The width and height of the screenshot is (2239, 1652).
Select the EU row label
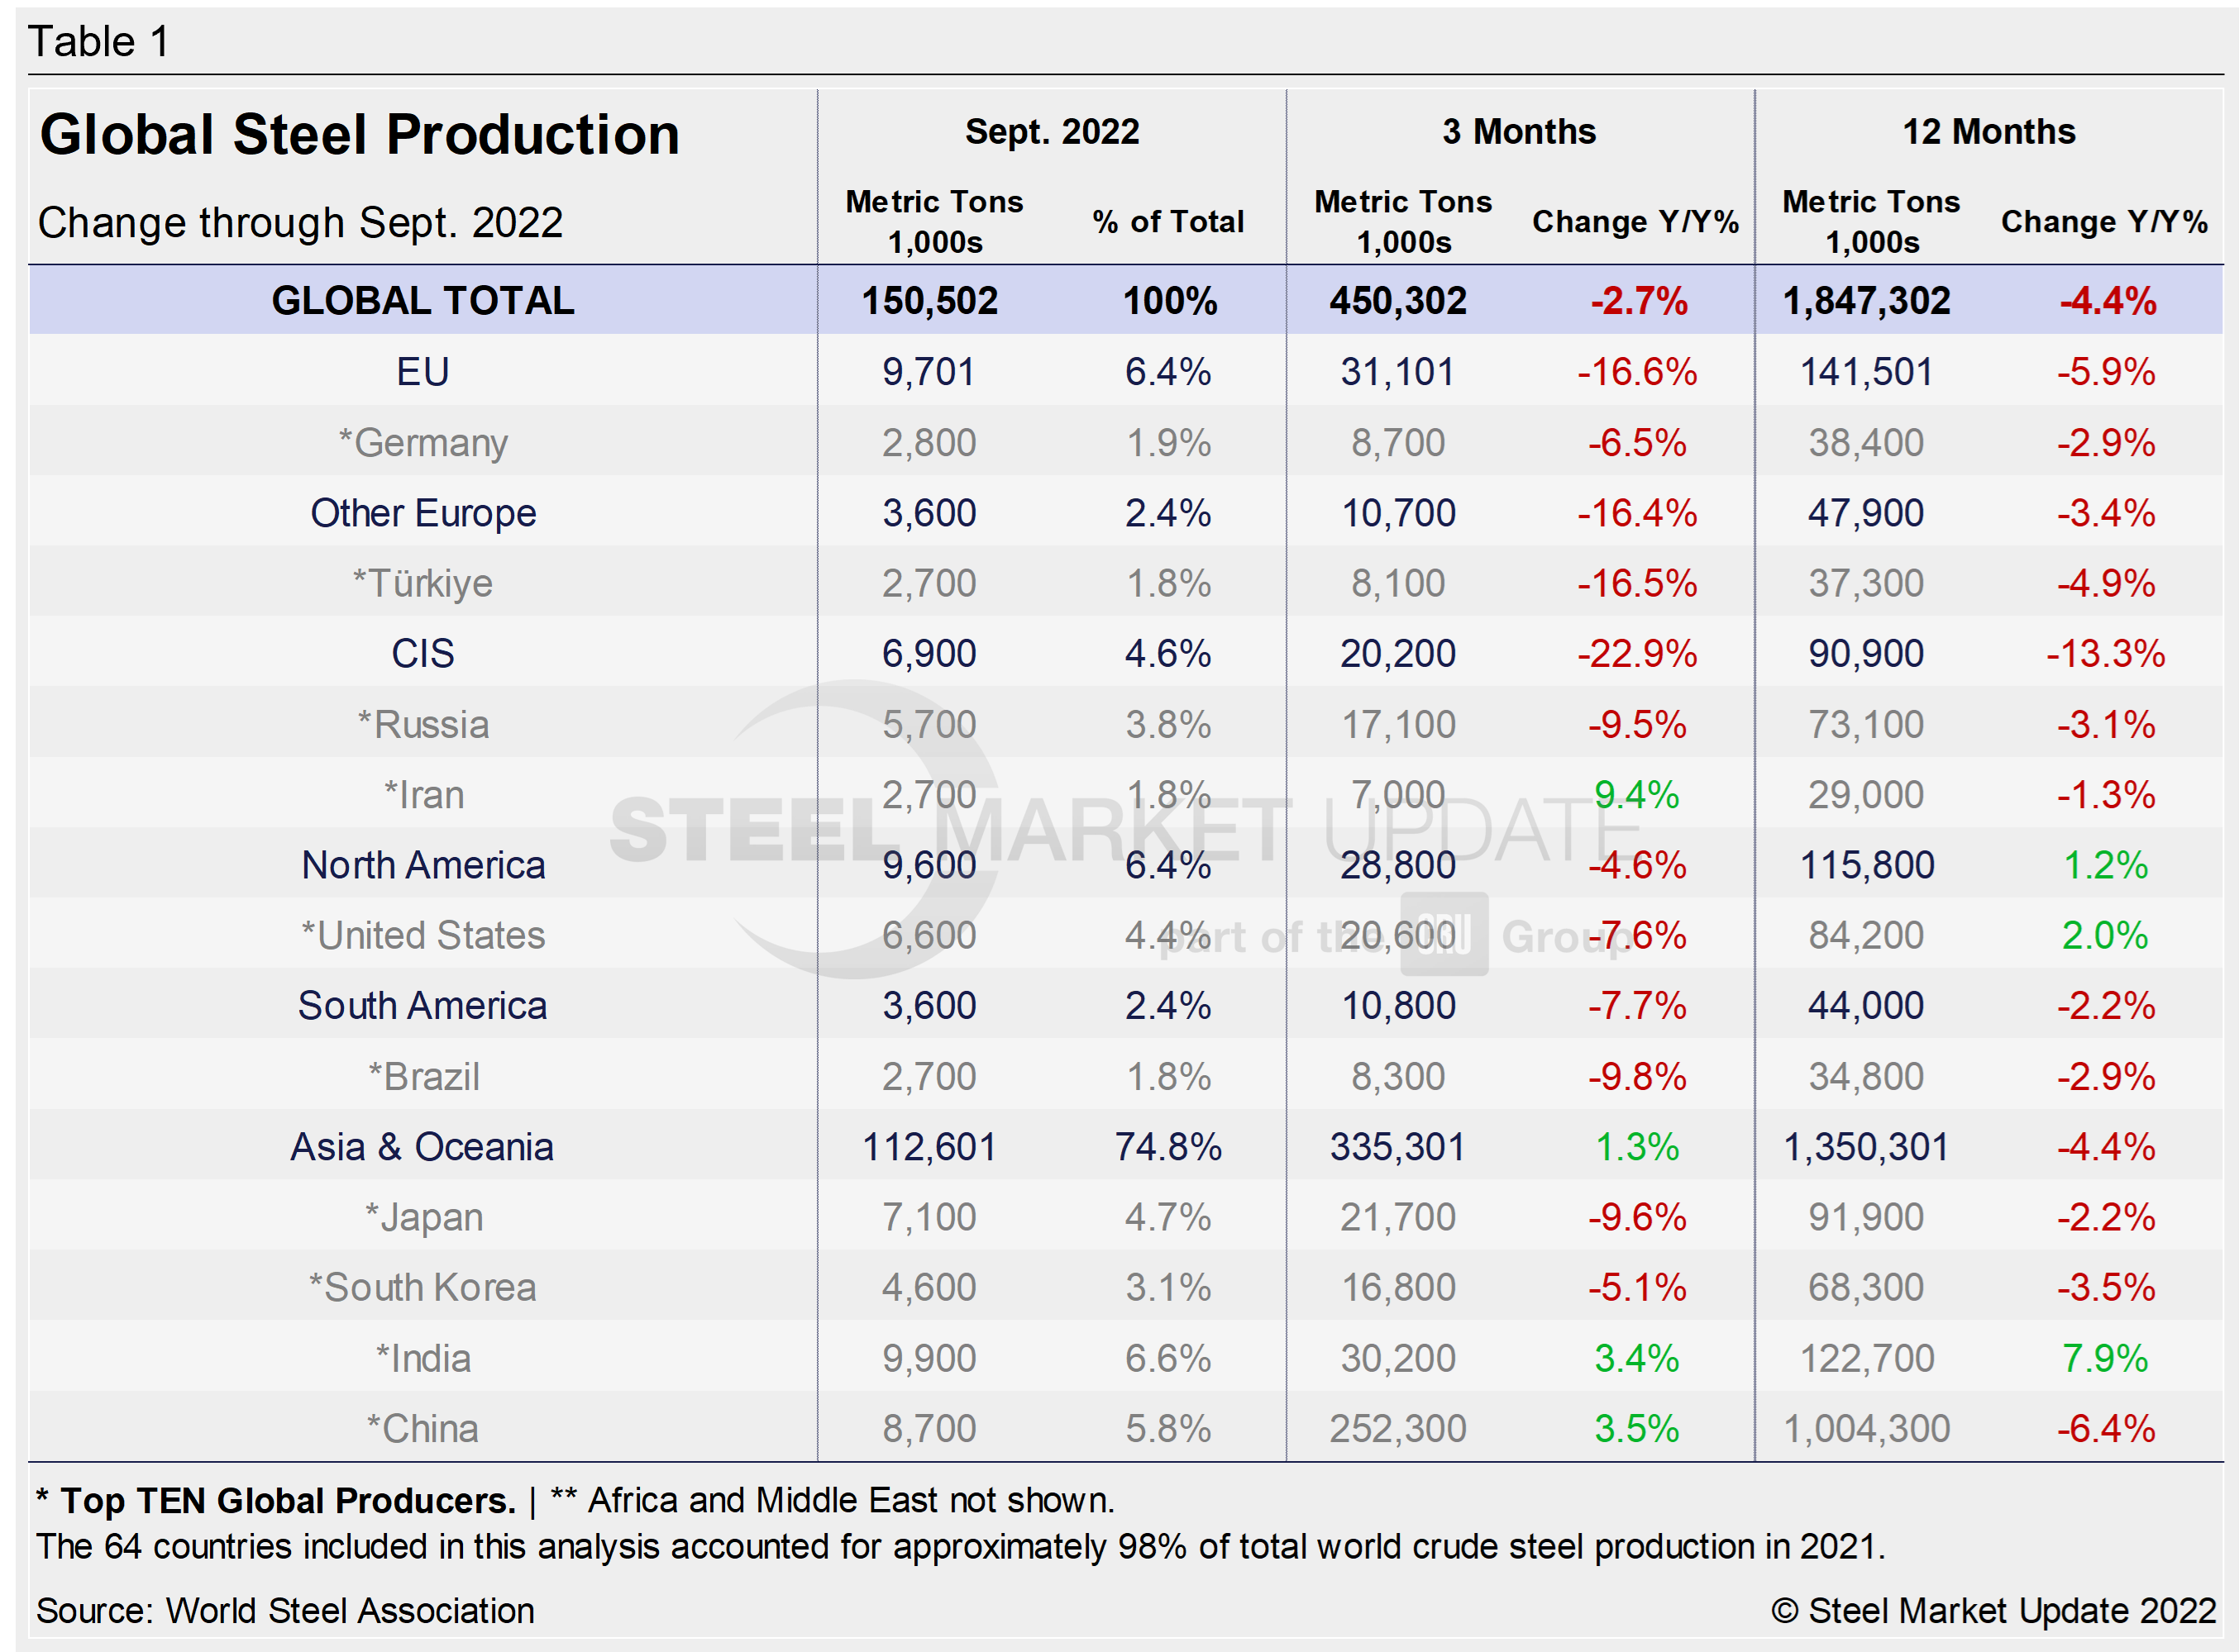[x=424, y=371]
